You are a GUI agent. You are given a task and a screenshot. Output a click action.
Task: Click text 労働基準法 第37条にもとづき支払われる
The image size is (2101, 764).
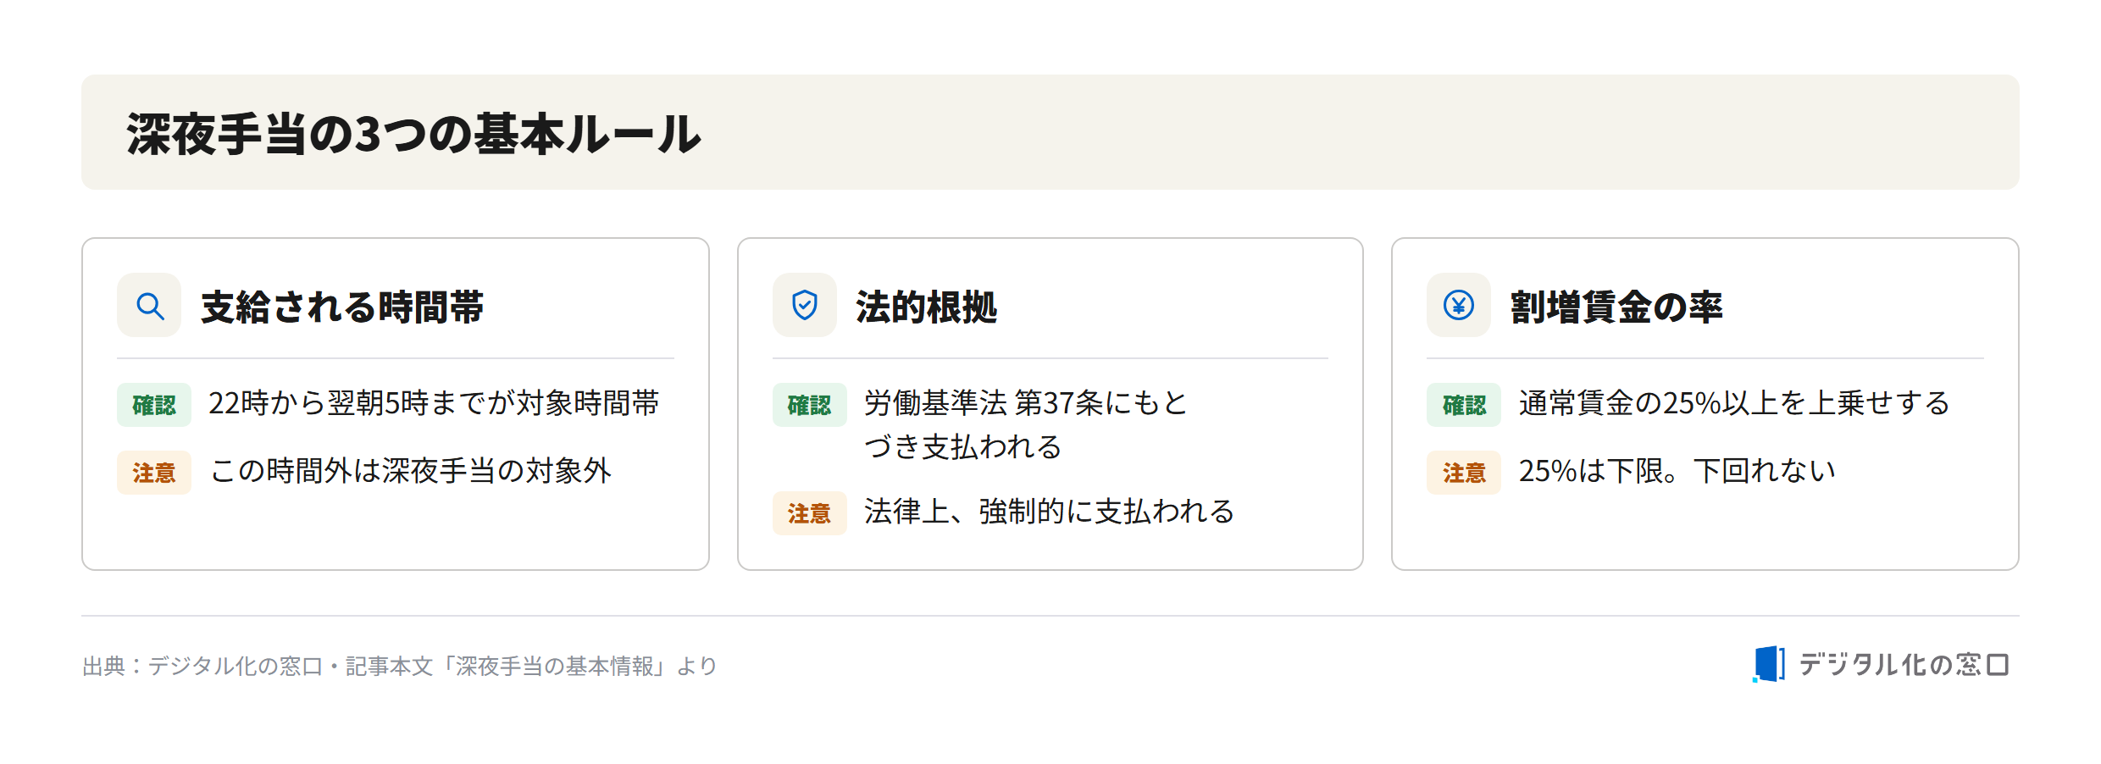click(1026, 424)
